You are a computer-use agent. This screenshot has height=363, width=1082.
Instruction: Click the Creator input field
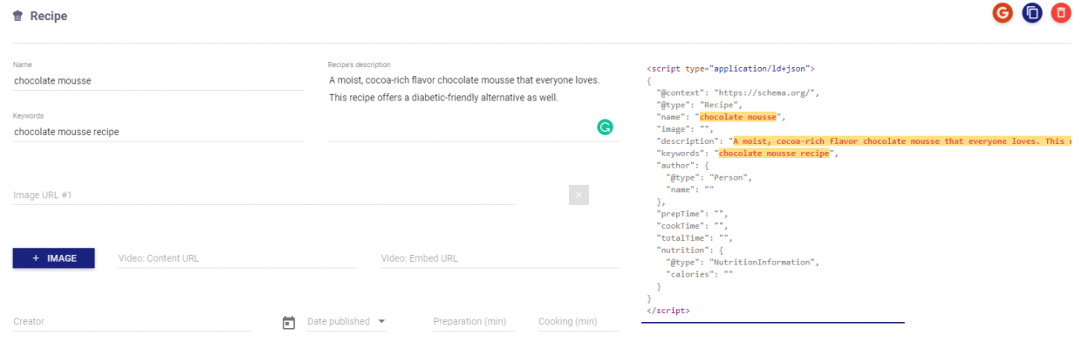coord(132,322)
